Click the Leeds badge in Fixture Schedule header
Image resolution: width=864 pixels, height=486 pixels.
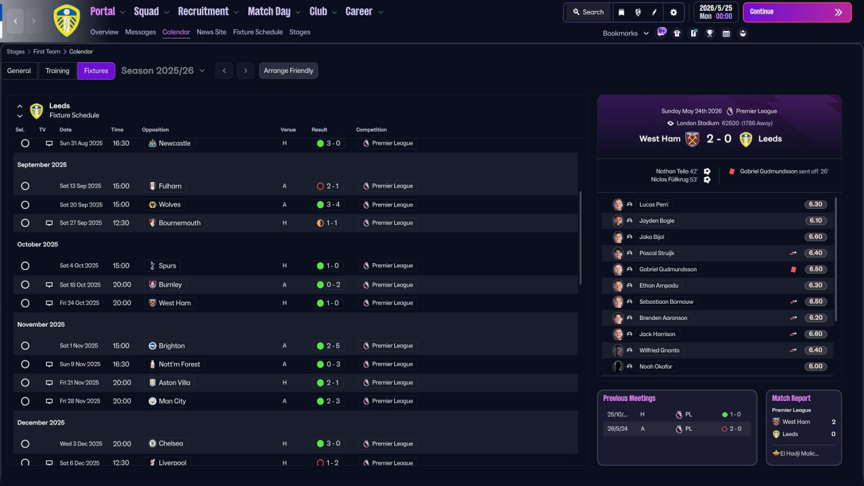(36, 111)
